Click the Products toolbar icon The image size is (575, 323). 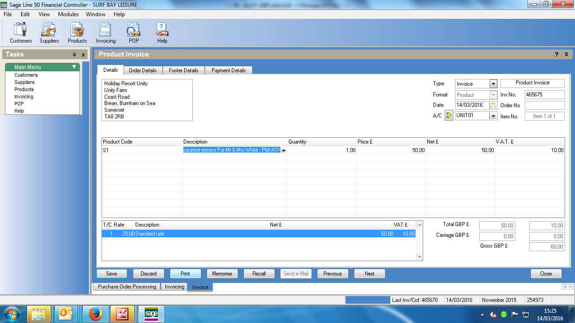77,33
